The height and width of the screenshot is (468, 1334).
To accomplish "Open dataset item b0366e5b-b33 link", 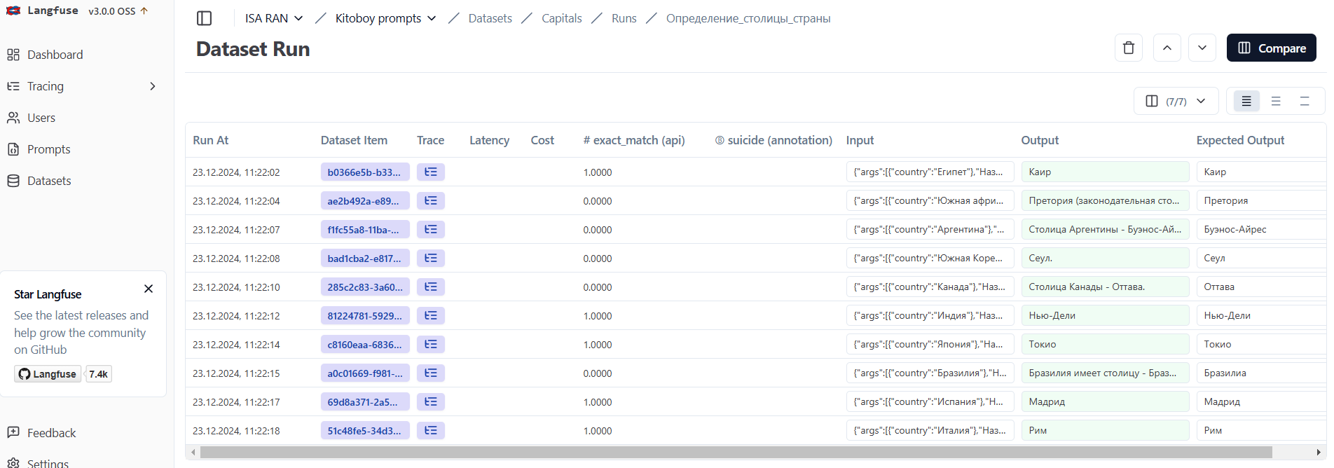I will pos(364,172).
